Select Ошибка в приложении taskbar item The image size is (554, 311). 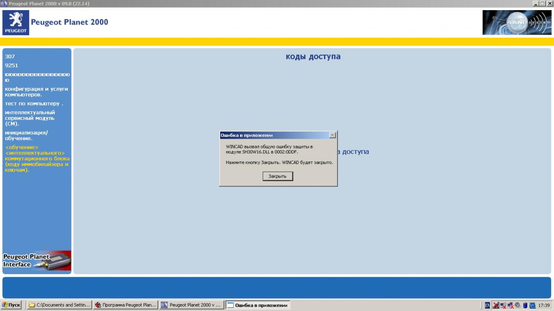[258, 305]
